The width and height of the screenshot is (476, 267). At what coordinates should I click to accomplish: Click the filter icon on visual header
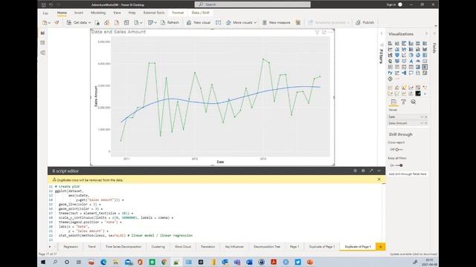[317, 32]
